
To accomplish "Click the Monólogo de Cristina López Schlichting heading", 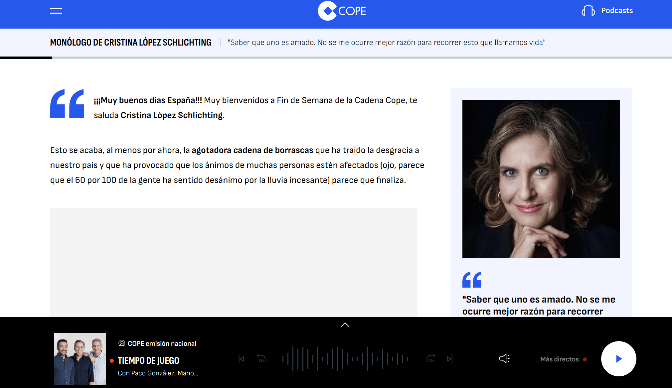I will (130, 43).
